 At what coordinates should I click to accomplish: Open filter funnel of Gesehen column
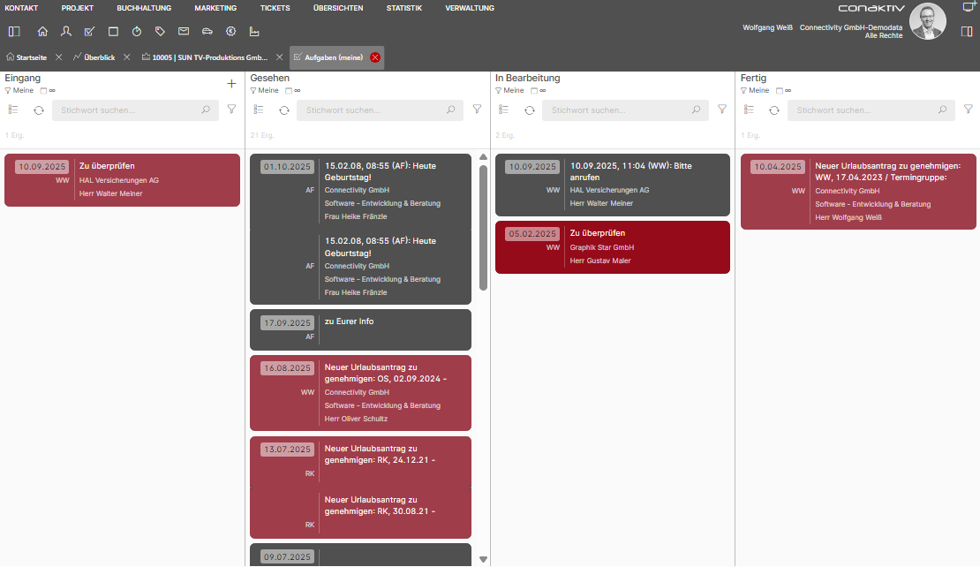tap(477, 110)
